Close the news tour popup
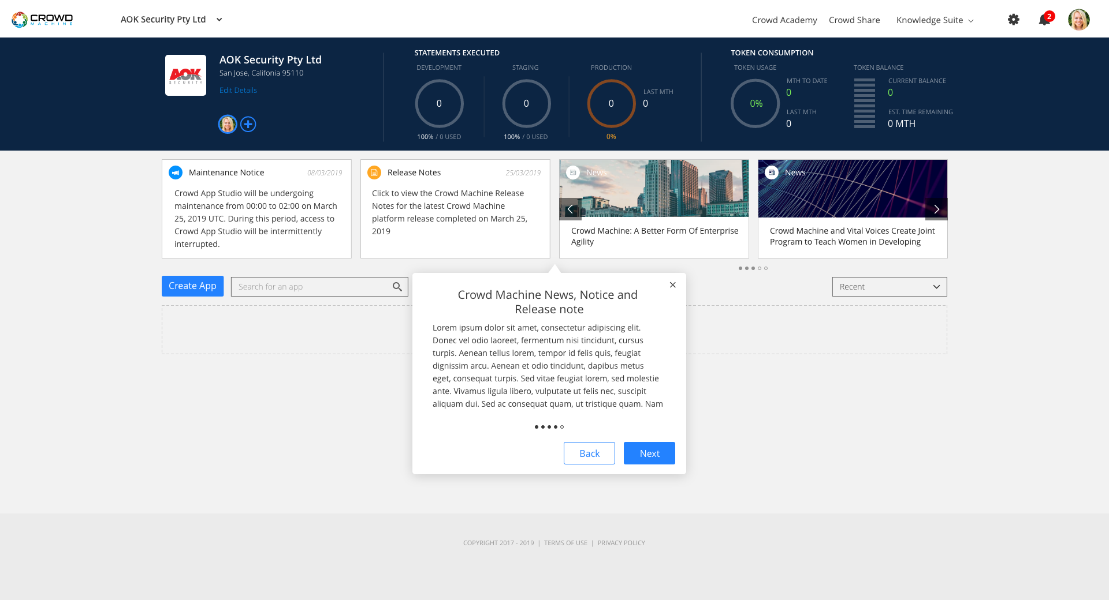1109x600 pixels. [673, 285]
